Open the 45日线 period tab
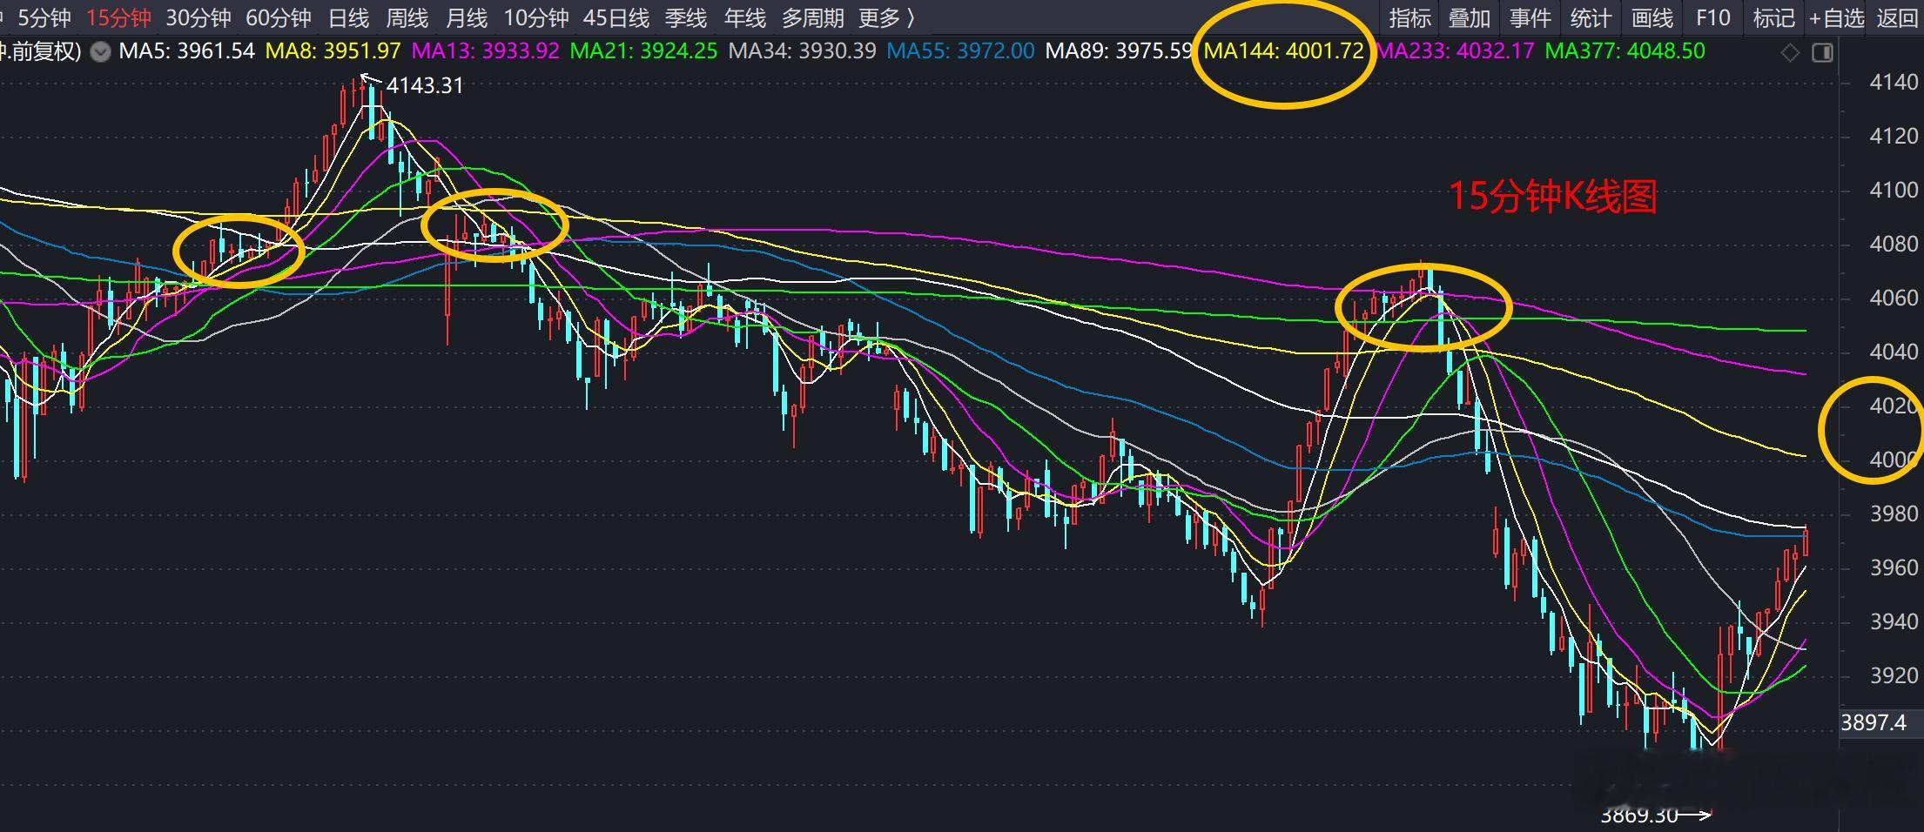Image resolution: width=1924 pixels, height=832 pixels. point(616,17)
